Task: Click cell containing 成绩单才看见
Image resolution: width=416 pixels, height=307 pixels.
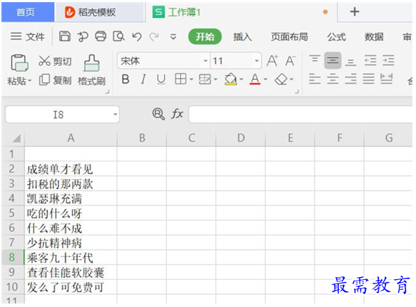Action: tap(70, 169)
